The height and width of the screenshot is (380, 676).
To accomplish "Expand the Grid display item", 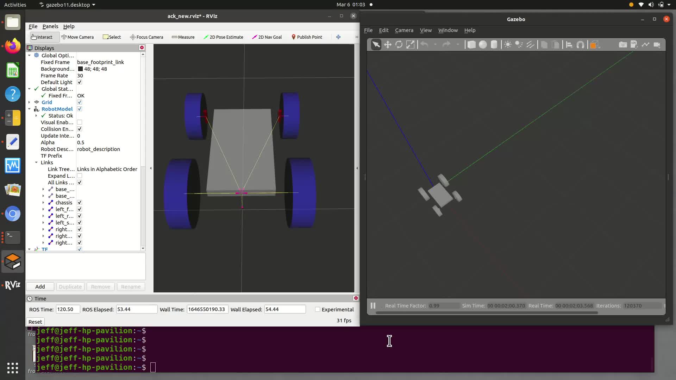I will pos(29,102).
